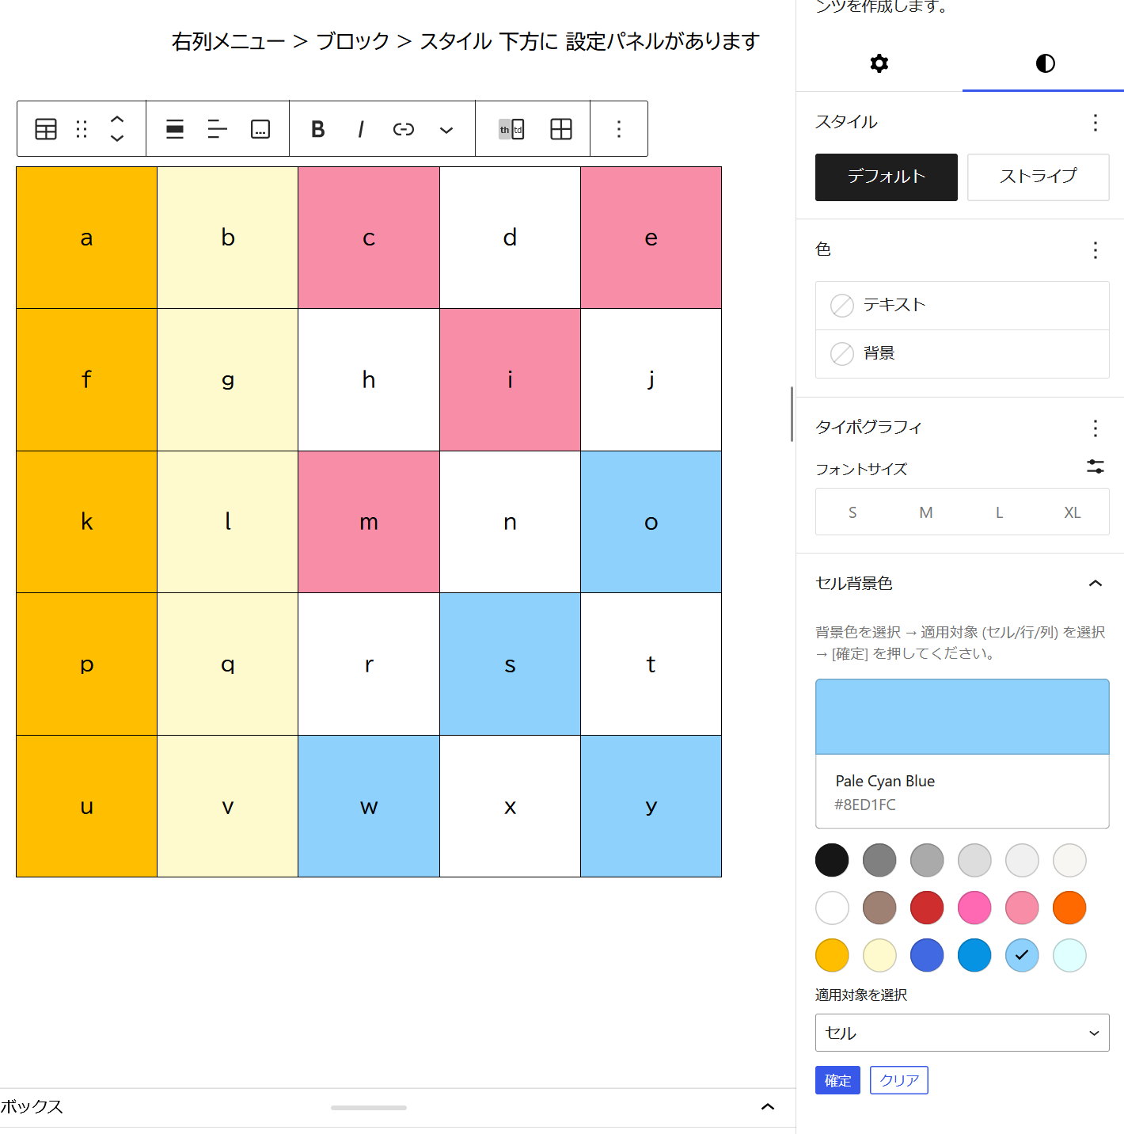
Task: Click the drag handle dots icon
Action: pyautogui.click(x=82, y=129)
